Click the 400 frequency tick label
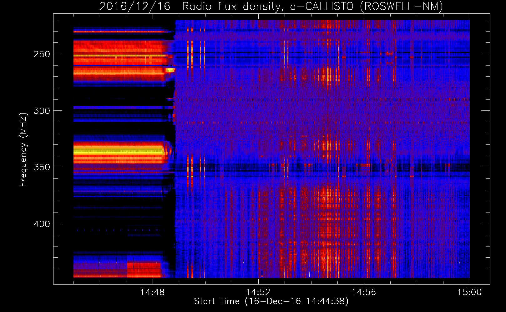506x312 pixels. (42, 224)
